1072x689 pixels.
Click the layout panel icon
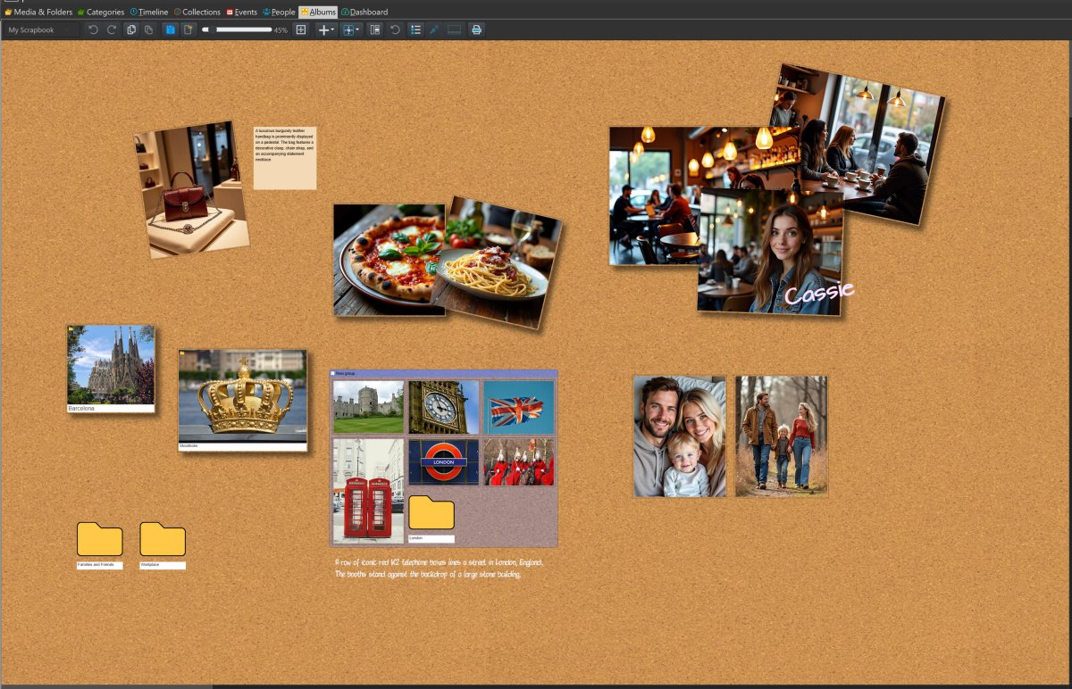[x=375, y=29]
